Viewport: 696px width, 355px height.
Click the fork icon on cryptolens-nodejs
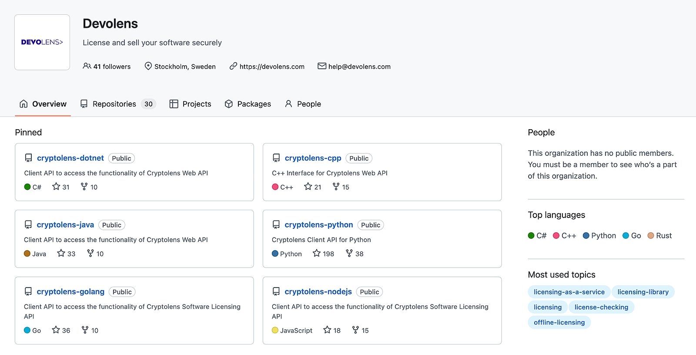pos(355,330)
